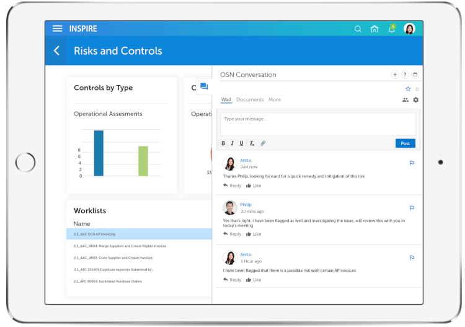Click the blue bar in Controls by Type chart

click(x=99, y=153)
